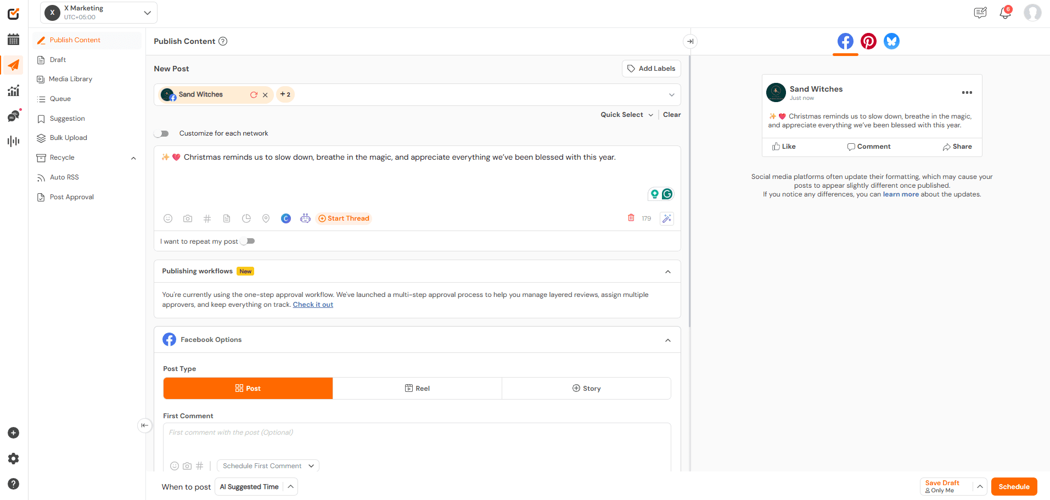Screen dimensions: 1050x500
Task: Open the Analytics icon in the left sidebar
Action: coord(13,91)
